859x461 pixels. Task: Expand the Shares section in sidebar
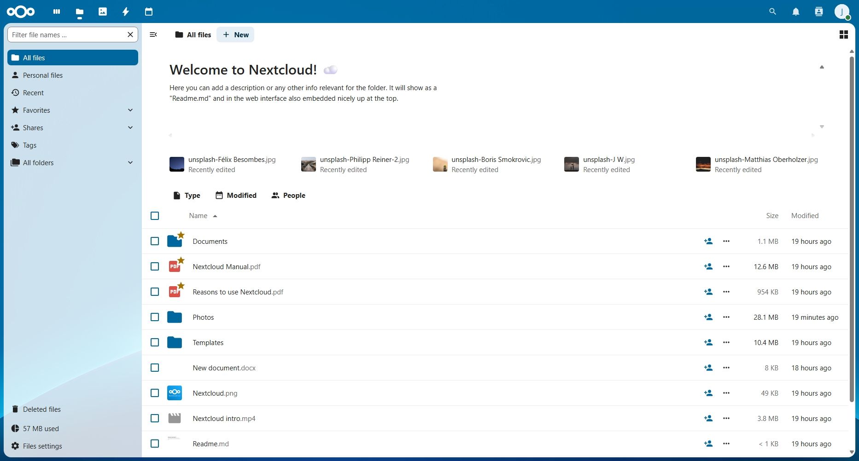pos(130,127)
